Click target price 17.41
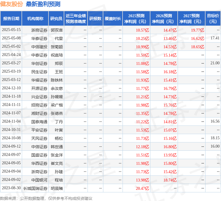This screenshot has height=201, width=221. pos(215,38)
